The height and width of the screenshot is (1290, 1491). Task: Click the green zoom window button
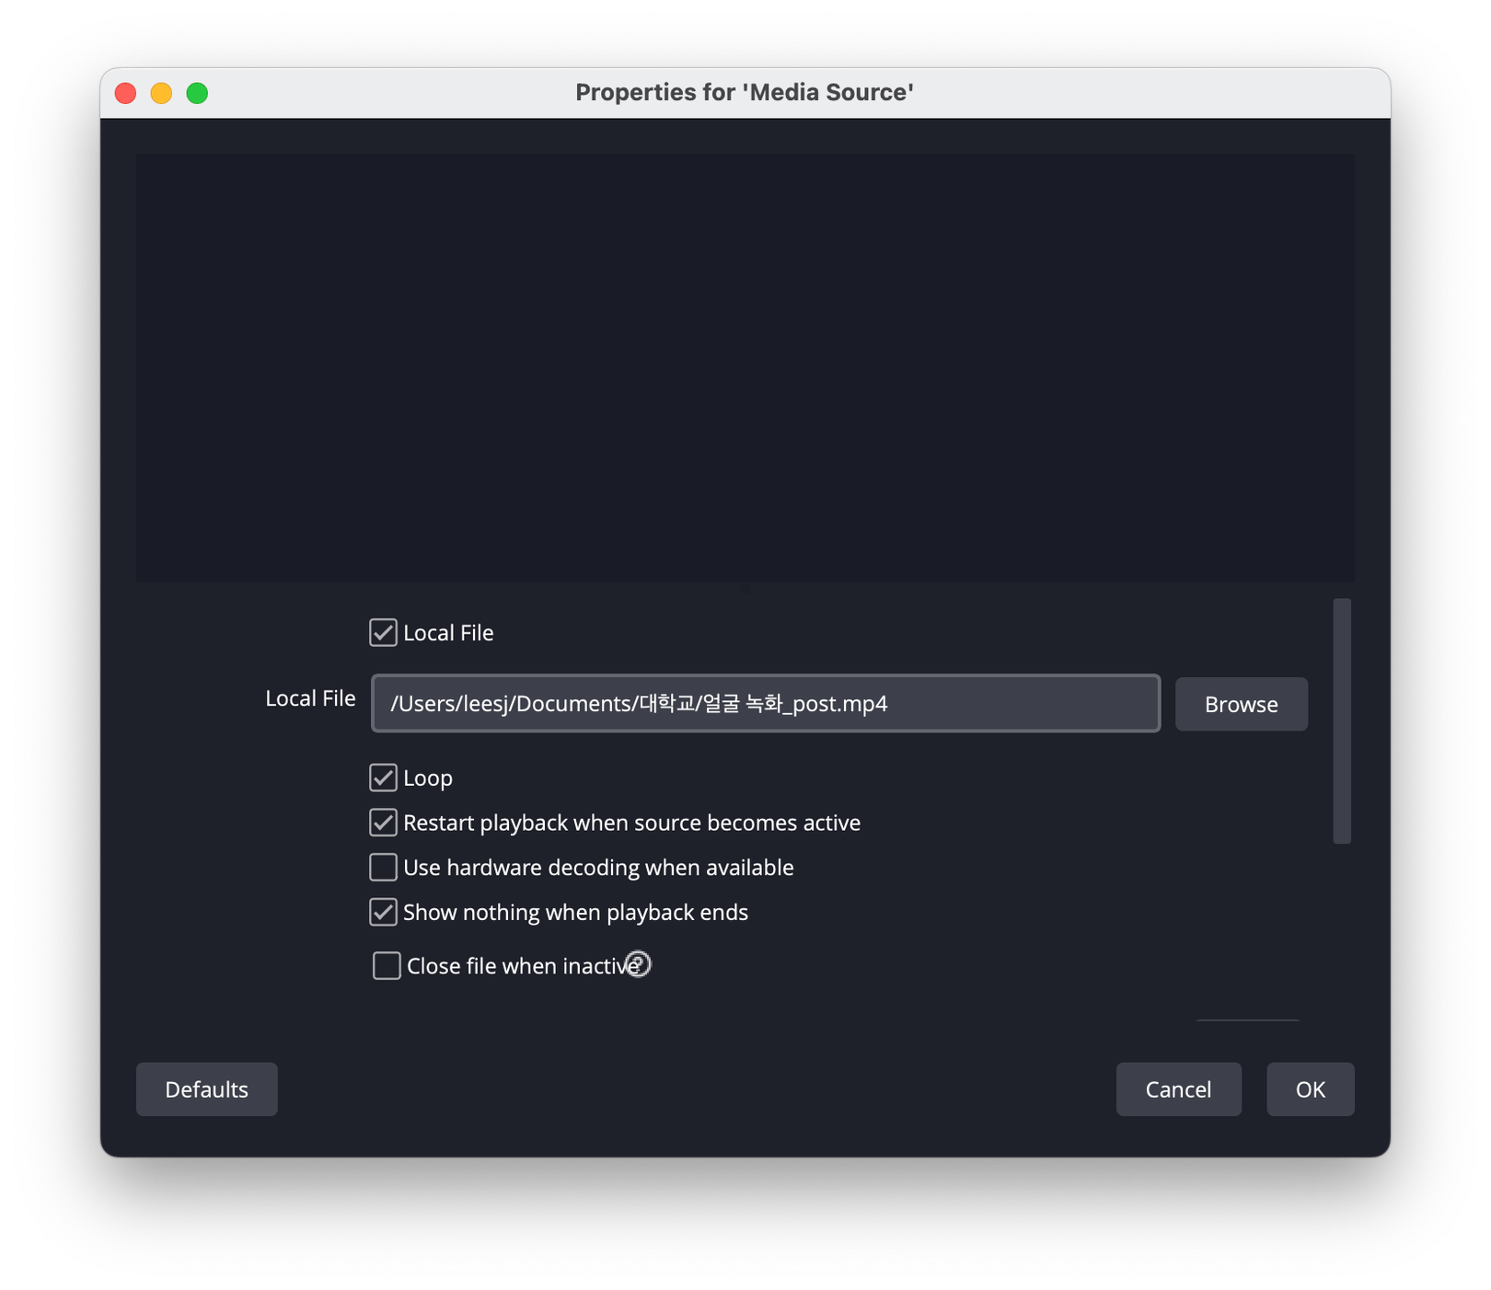[197, 93]
